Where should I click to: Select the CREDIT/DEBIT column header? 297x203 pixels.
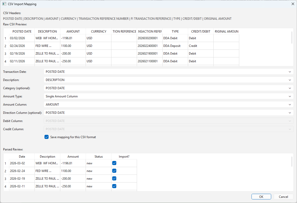201,31
